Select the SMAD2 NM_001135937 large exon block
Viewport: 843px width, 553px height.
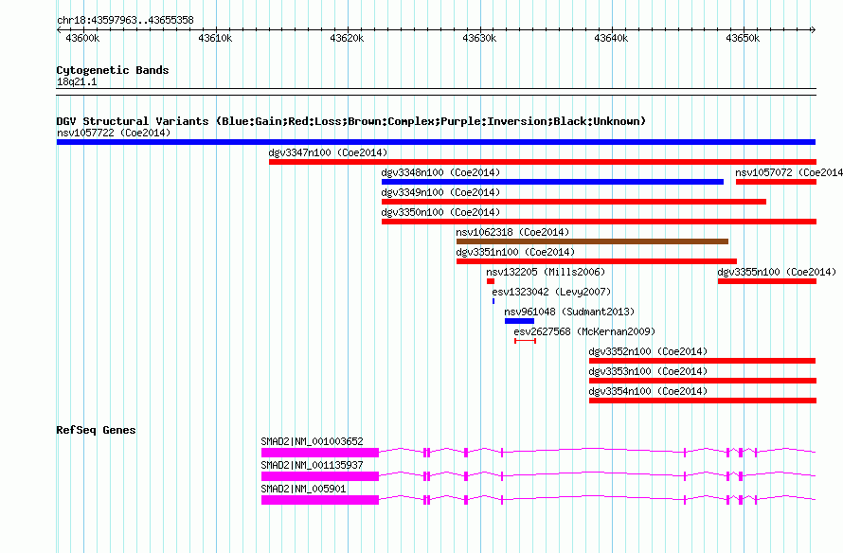coord(320,476)
